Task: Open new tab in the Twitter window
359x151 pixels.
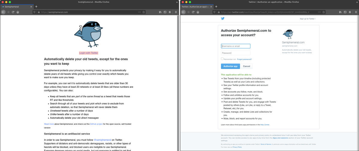Action: pyautogui.click(x=216, y=6)
